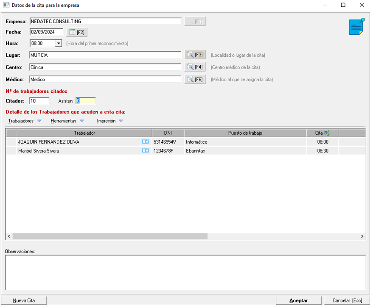The image size is (370, 305).
Task: Close the Datos de la cita window
Action: click(362, 5)
